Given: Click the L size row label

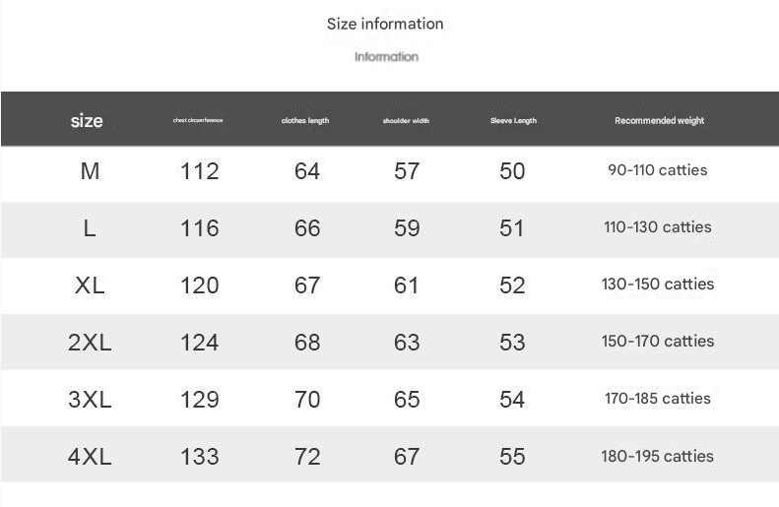Looking at the screenshot, I should (90, 228).
